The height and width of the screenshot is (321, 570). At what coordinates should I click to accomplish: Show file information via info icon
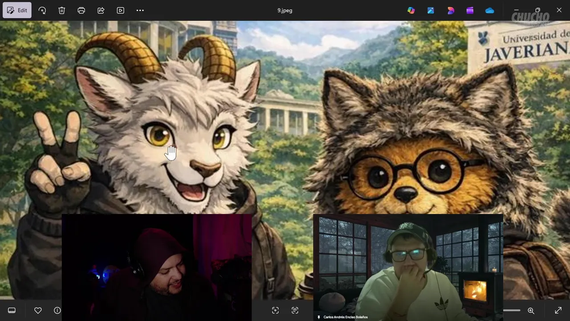point(57,310)
